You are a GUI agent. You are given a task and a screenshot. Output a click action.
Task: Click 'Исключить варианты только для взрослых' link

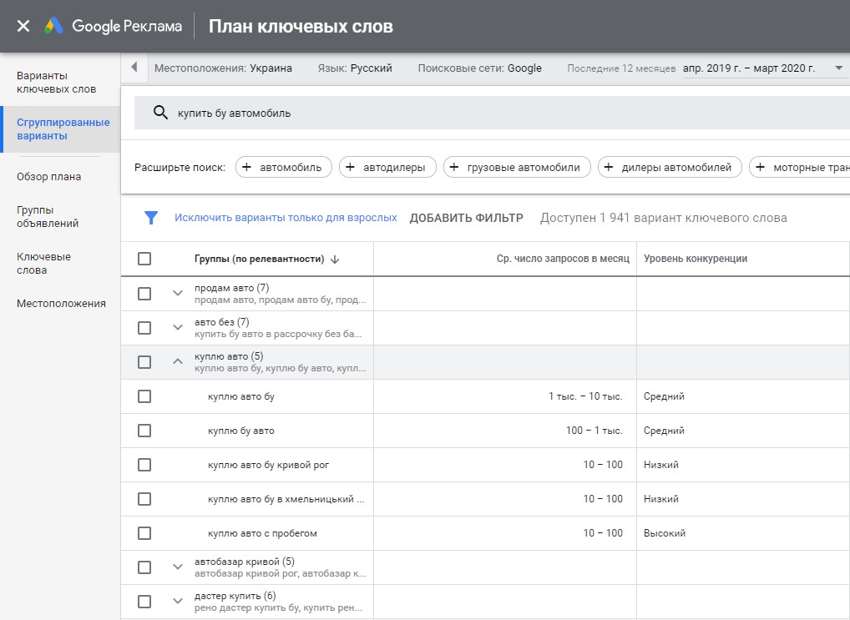[286, 218]
